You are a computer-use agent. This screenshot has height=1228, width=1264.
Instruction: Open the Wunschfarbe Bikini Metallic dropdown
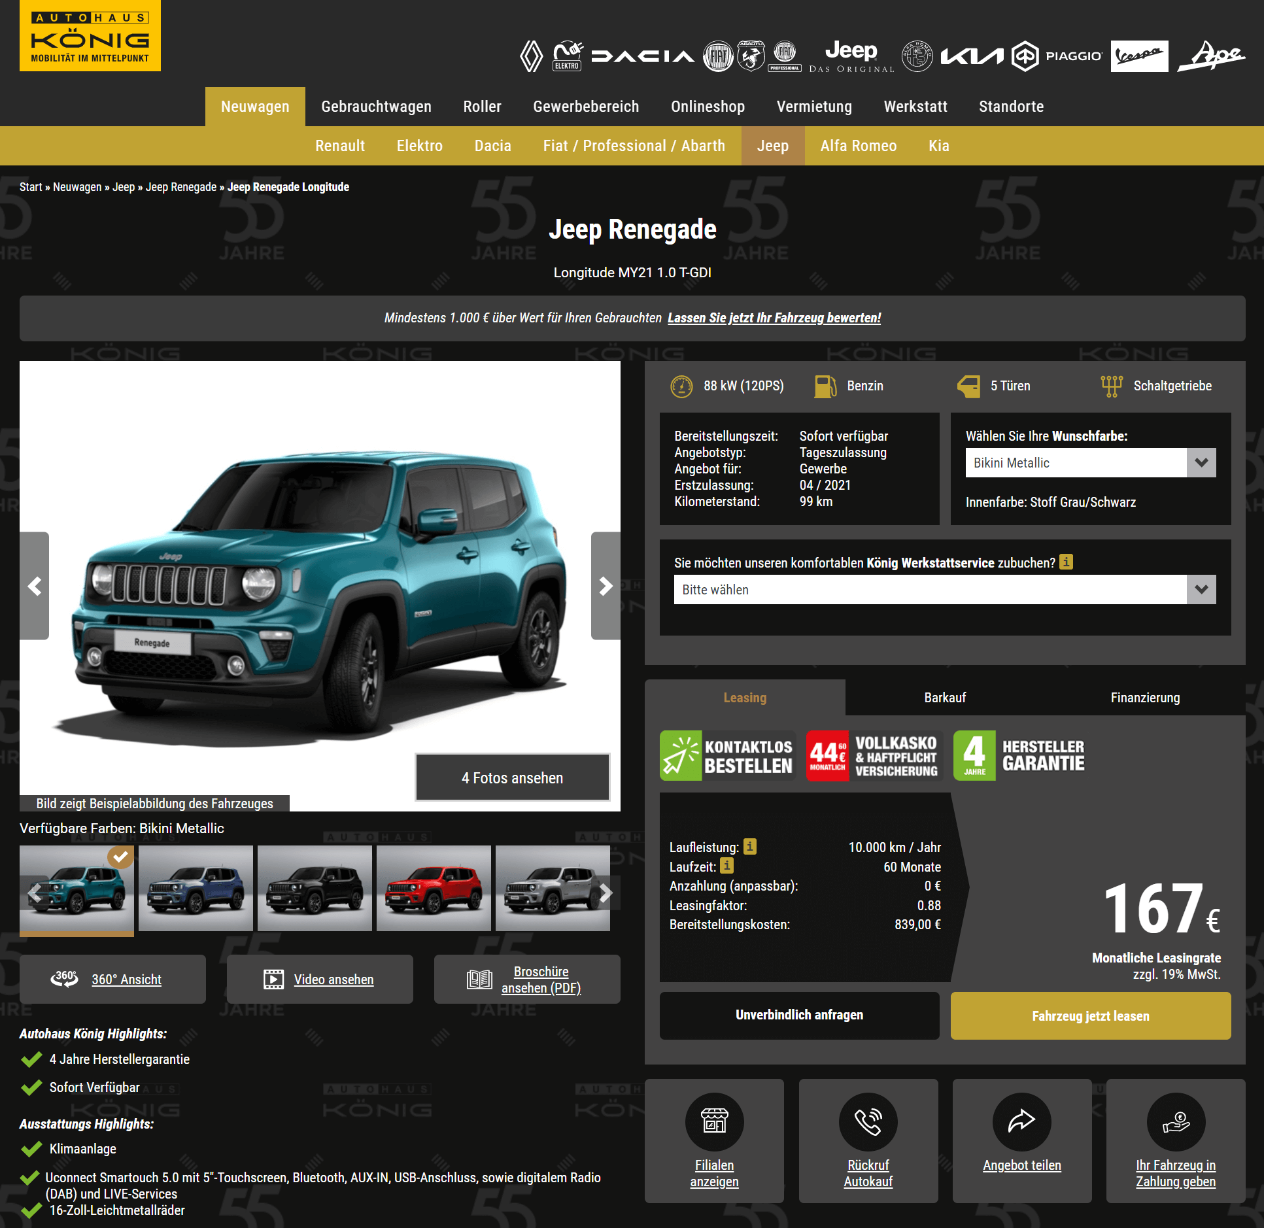coord(1091,463)
